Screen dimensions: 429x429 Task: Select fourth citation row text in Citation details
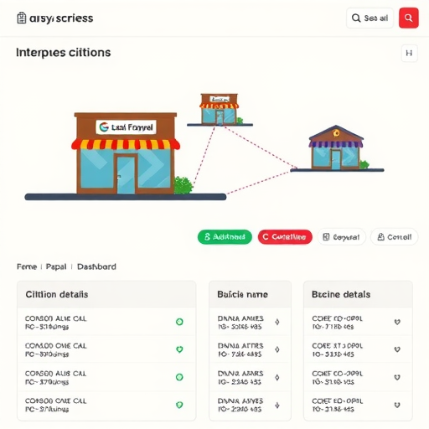tap(56, 405)
